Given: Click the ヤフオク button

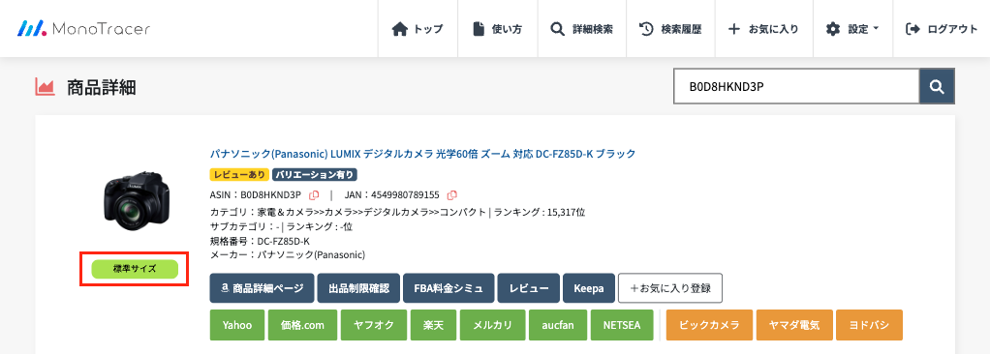Looking at the screenshot, I should click(x=374, y=325).
